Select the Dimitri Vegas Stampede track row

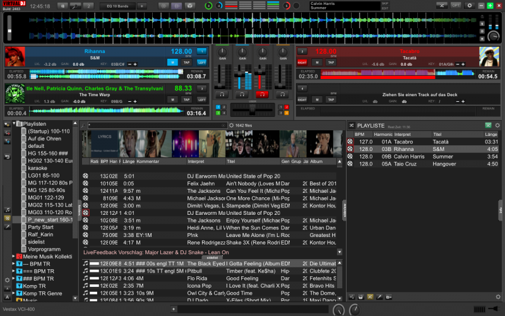210,206
